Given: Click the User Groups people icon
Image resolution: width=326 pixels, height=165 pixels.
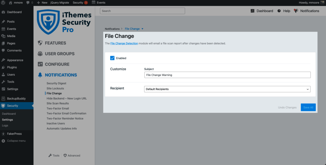Looking at the screenshot, I should 40,54.
